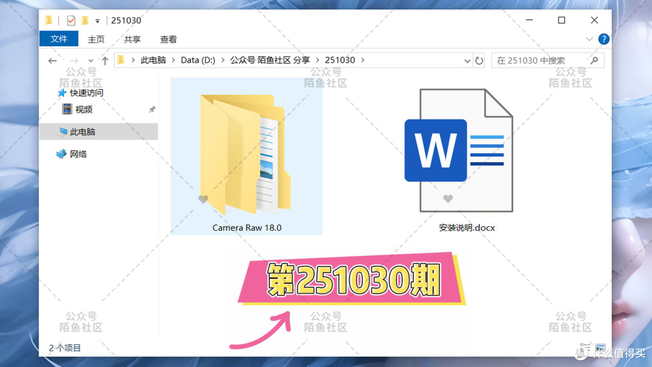Click 此电脑 in the address path
The width and height of the screenshot is (652, 367).
[x=153, y=60]
